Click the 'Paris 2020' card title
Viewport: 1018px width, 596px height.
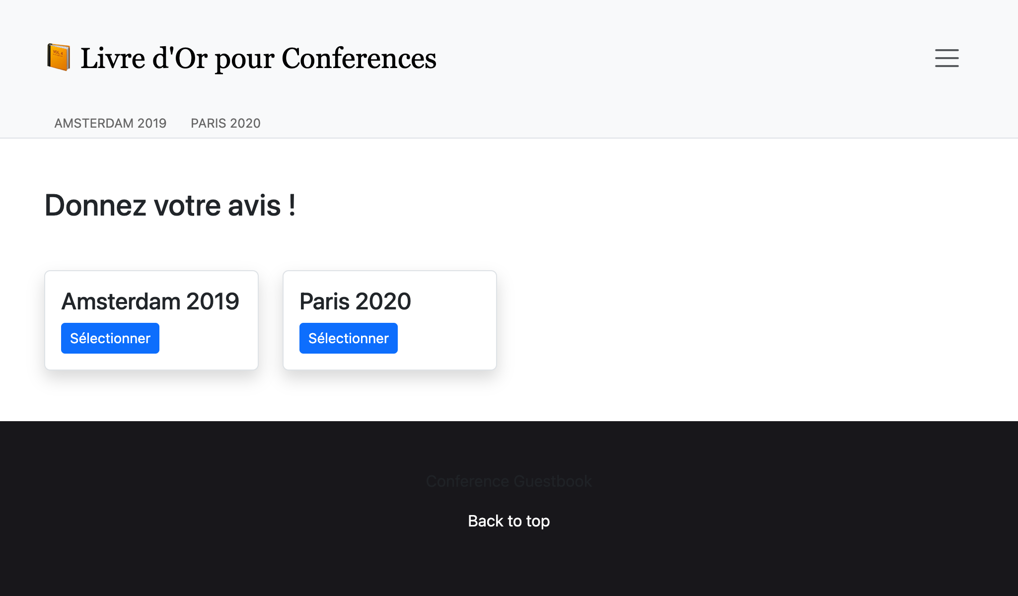(355, 301)
